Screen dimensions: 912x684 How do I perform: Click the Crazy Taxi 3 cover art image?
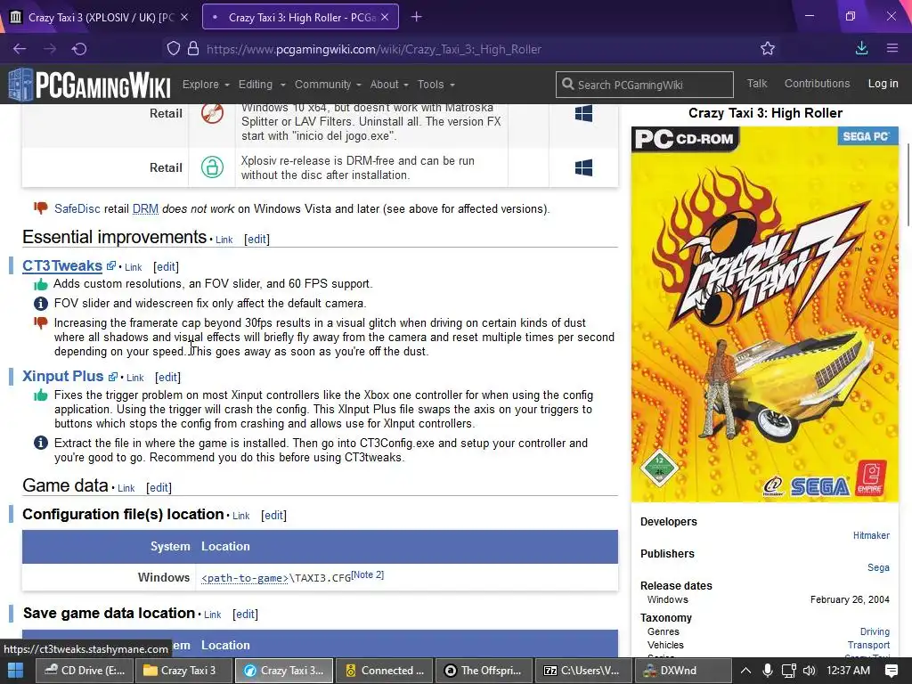(x=765, y=314)
